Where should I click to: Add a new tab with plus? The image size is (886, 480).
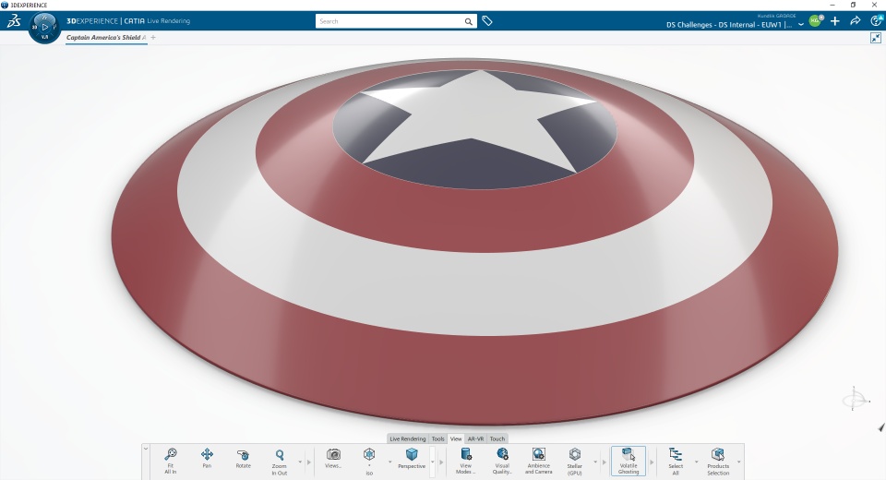[x=153, y=38]
